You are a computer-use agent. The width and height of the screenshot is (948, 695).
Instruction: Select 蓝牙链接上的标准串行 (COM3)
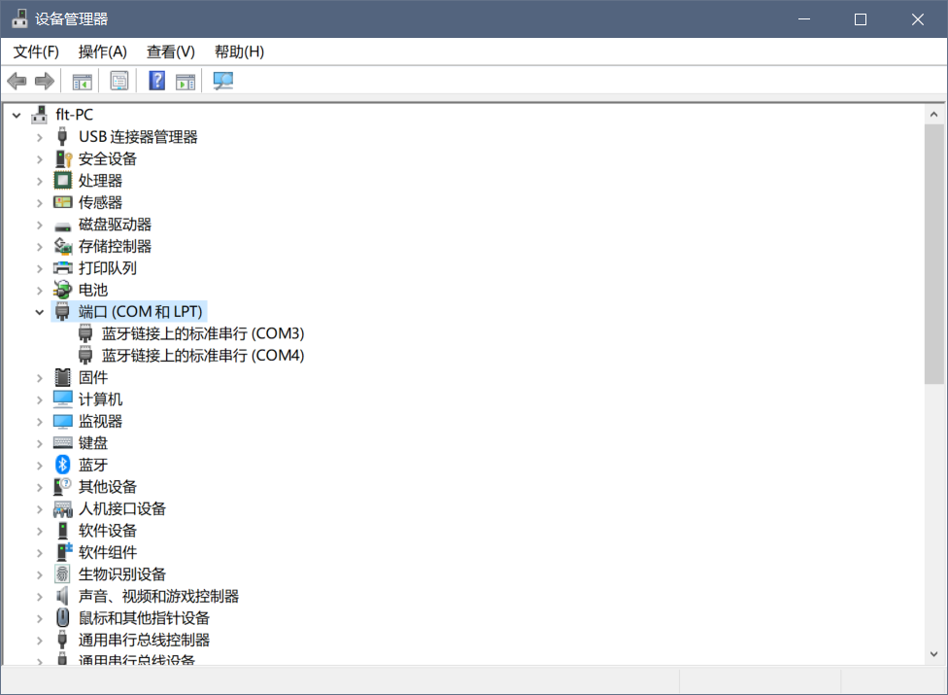click(203, 333)
